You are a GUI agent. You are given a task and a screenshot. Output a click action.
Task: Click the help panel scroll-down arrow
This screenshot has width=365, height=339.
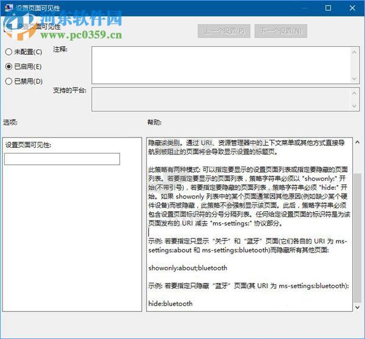pos(357,307)
